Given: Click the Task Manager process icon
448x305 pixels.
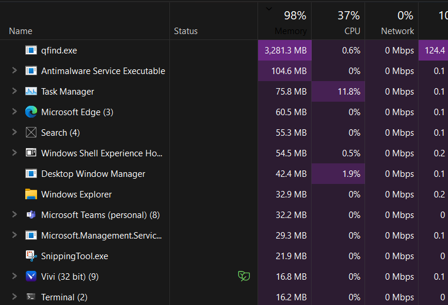Looking at the screenshot, I should point(31,92).
